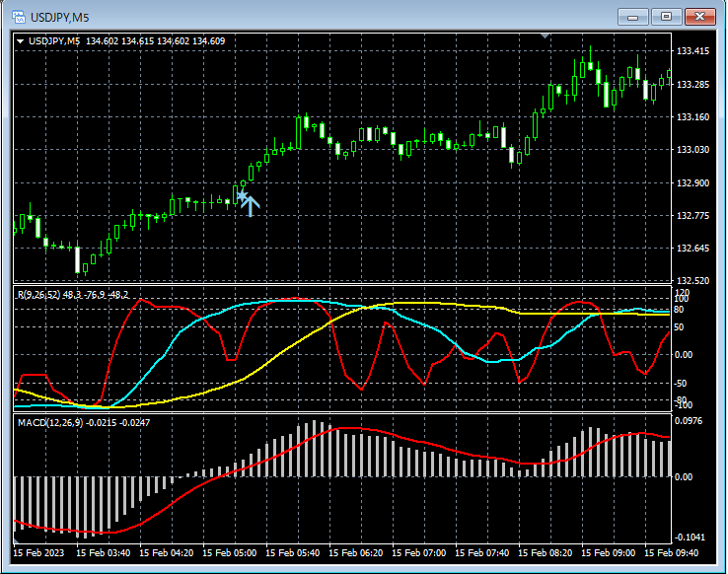Click the blue up-arrow signal on chart
This screenshot has width=728, height=574.
click(250, 205)
